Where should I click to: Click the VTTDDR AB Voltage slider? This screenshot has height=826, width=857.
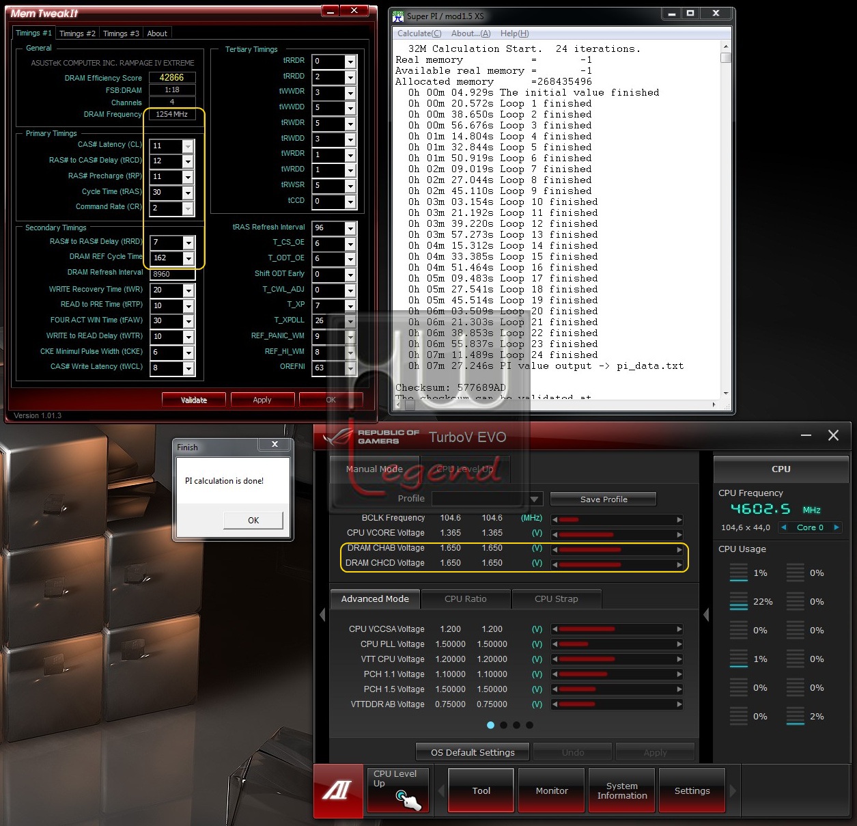[617, 704]
